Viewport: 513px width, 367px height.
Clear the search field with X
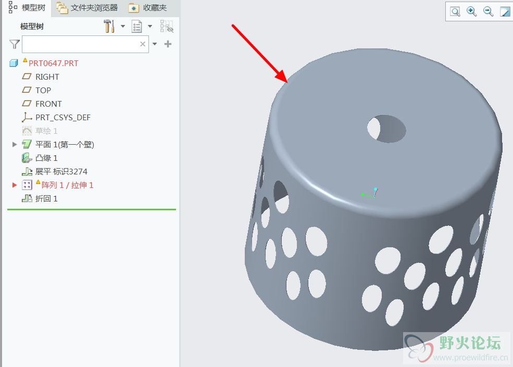(x=143, y=44)
